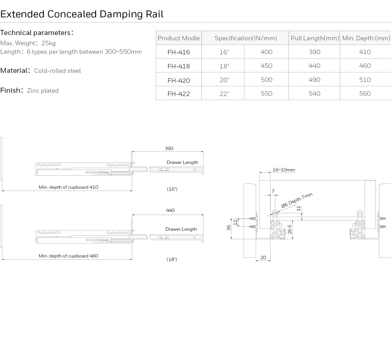Click the '16~10mm' dimension label
391x343 pixels.
coord(284,170)
